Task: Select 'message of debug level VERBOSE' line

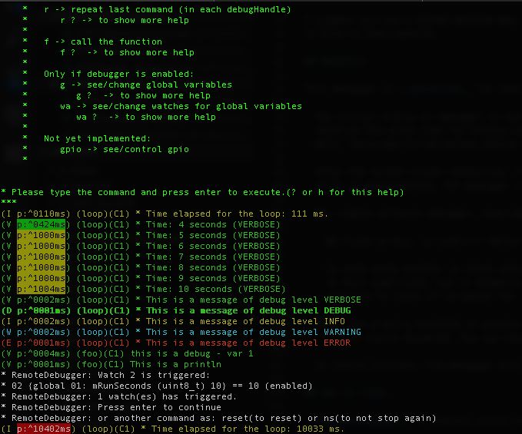Action: pos(181,300)
